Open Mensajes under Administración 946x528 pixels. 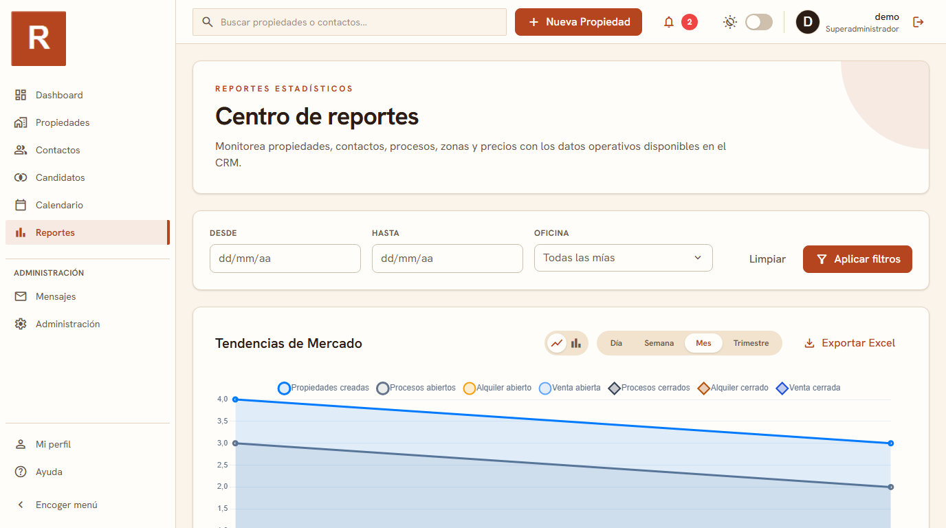click(x=87, y=296)
